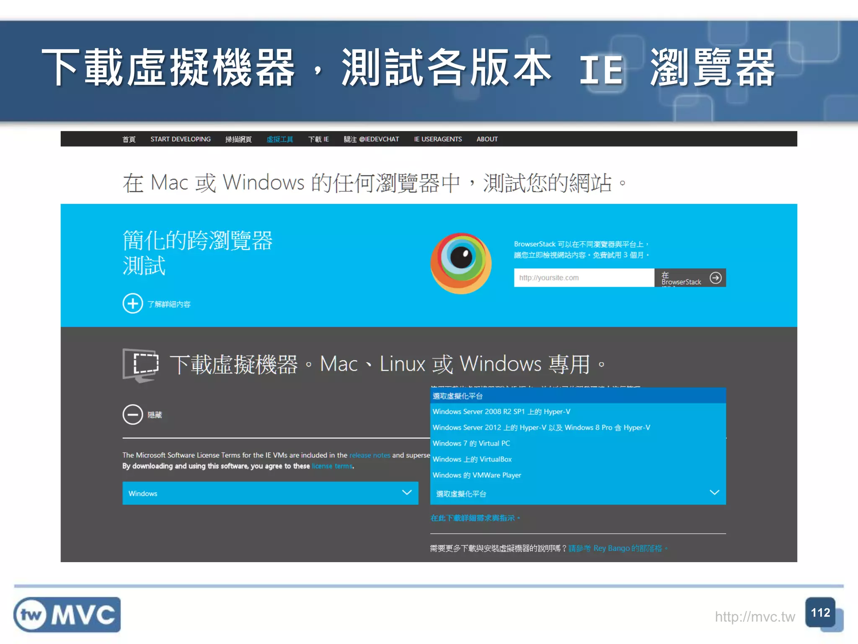The height and width of the screenshot is (644, 858).
Task: Collapse section with 隱藏 minus icon
Action: tap(133, 415)
